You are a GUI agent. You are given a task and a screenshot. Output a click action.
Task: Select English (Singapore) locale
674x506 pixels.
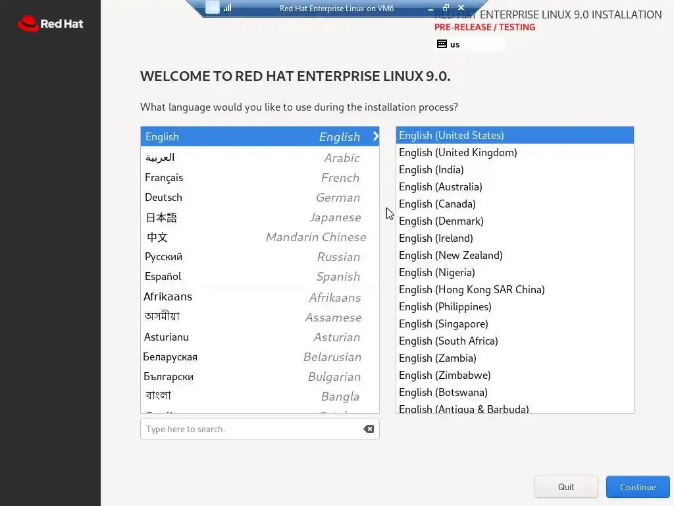pos(515,323)
